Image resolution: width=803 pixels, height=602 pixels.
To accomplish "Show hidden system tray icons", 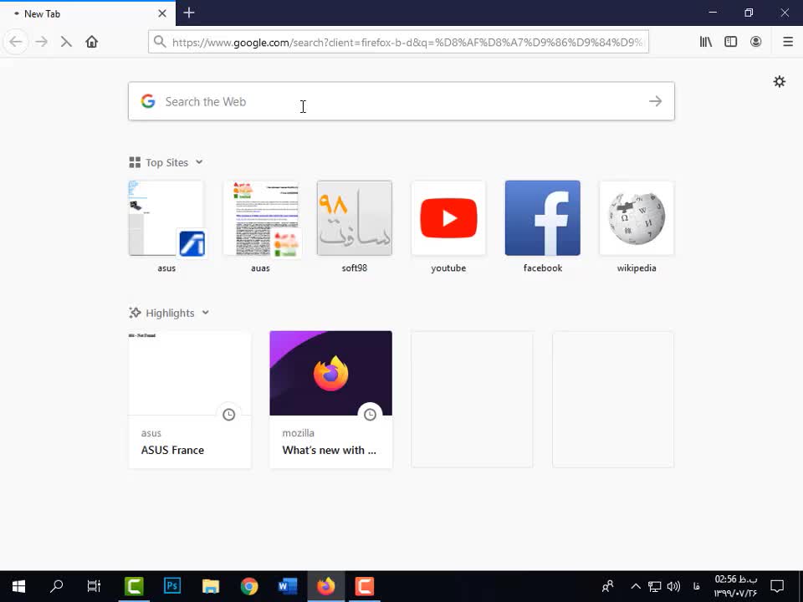I will pos(635,586).
